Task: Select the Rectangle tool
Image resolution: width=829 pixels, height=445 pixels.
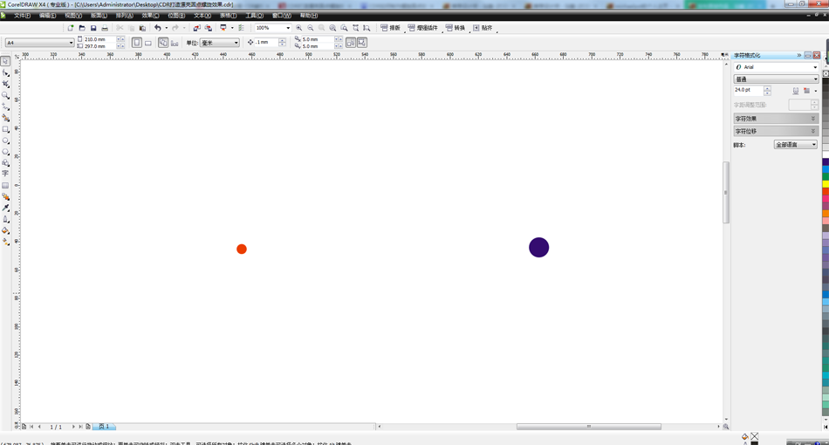Action: [5, 129]
